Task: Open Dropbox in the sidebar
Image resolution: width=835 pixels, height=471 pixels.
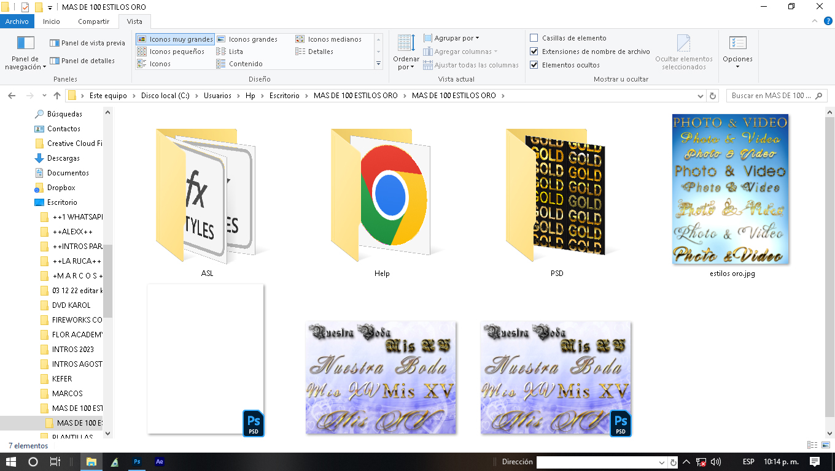Action: [x=61, y=188]
